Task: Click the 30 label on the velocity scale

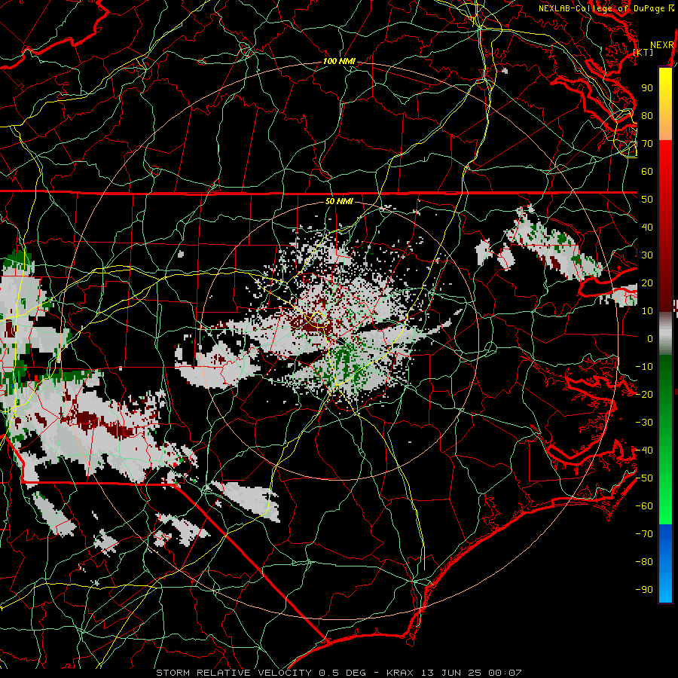Action: pyautogui.click(x=647, y=255)
